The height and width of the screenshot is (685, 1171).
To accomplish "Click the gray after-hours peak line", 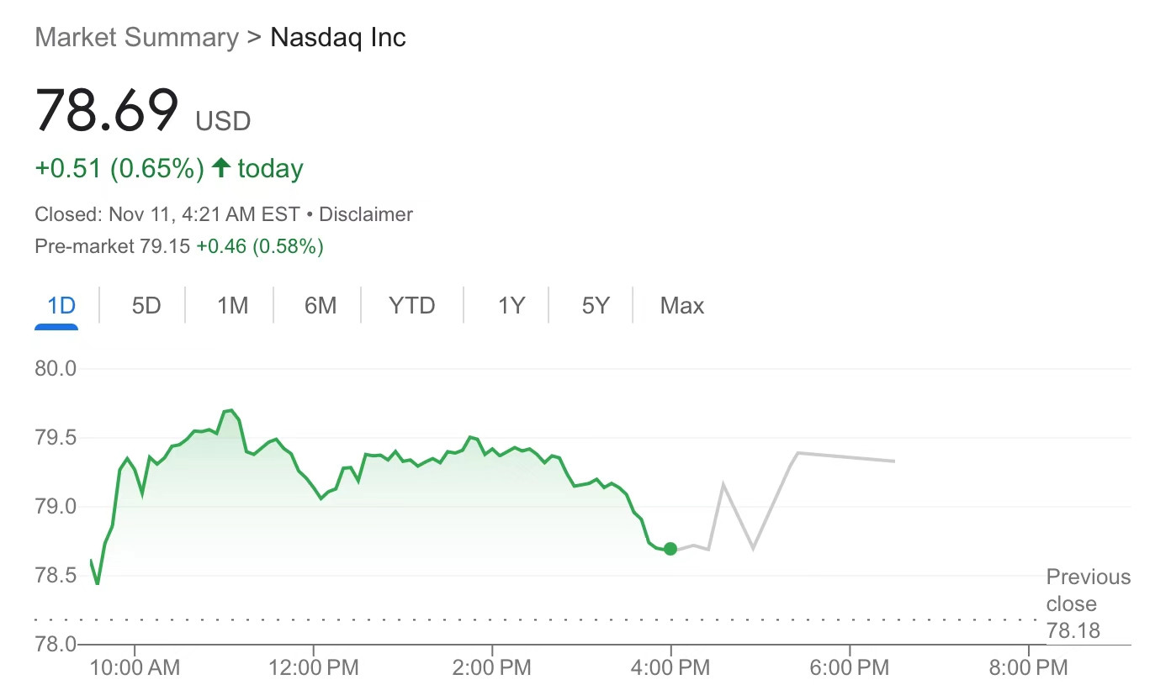I will 797,453.
